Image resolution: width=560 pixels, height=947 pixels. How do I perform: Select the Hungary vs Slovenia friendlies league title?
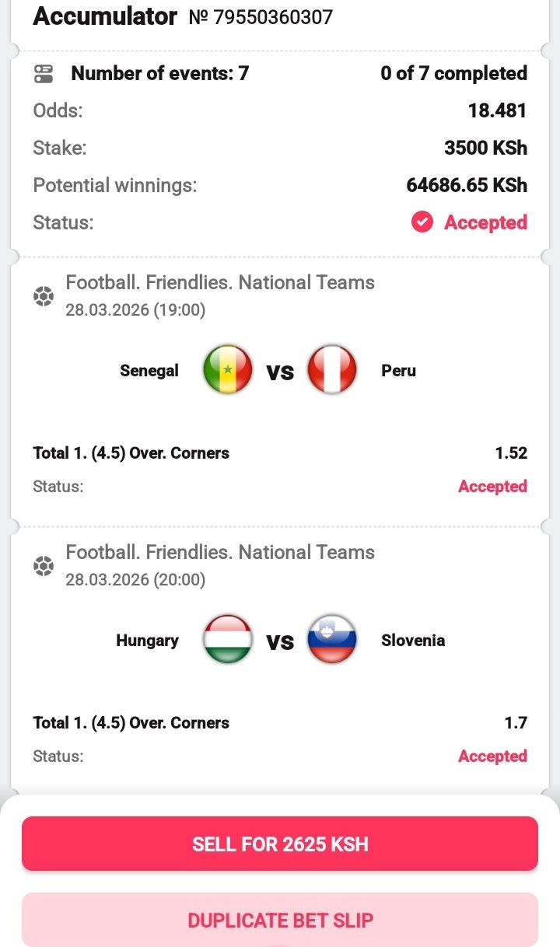(220, 552)
